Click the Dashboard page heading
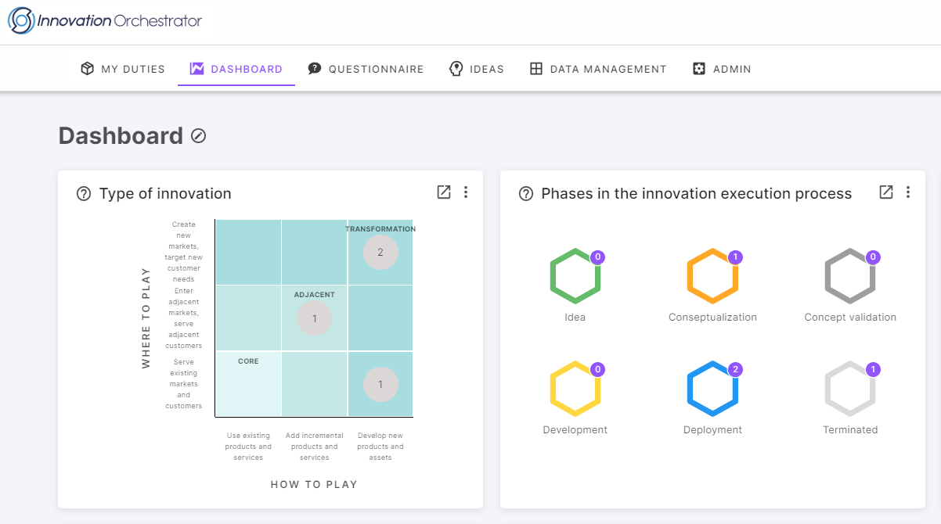 (x=121, y=136)
